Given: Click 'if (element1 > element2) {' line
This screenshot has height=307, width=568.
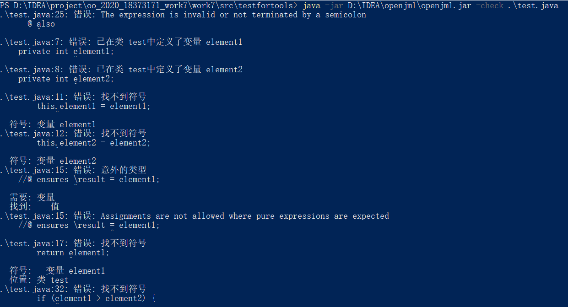Looking at the screenshot, I should coord(96,298).
